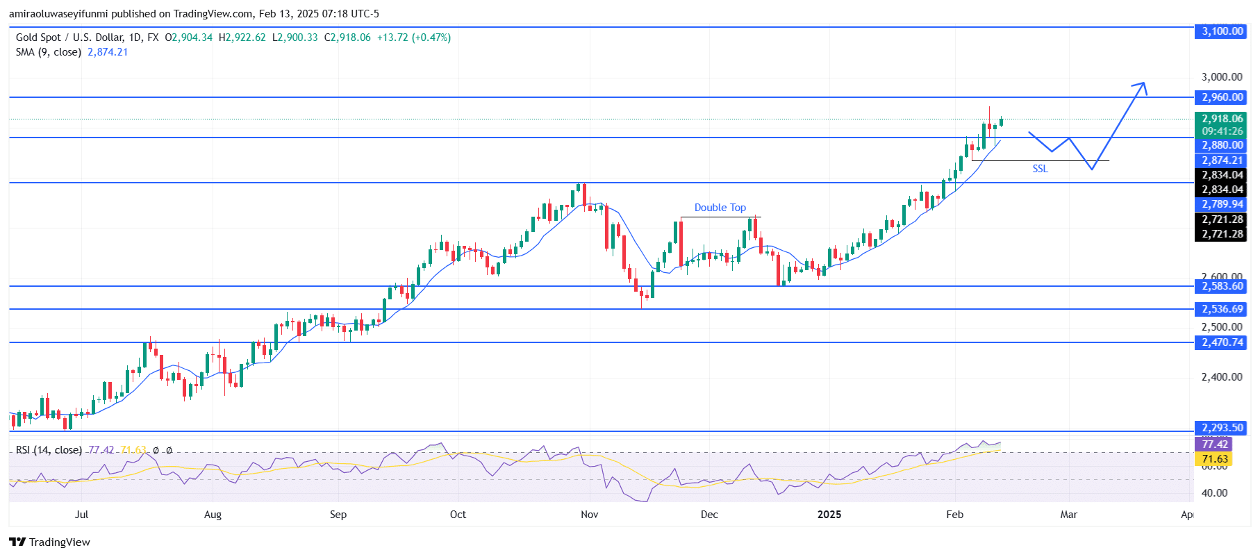Screen dimensions: 1260x557
Task: Click the change value +13.72 (+0.47%)
Action: click(x=414, y=38)
